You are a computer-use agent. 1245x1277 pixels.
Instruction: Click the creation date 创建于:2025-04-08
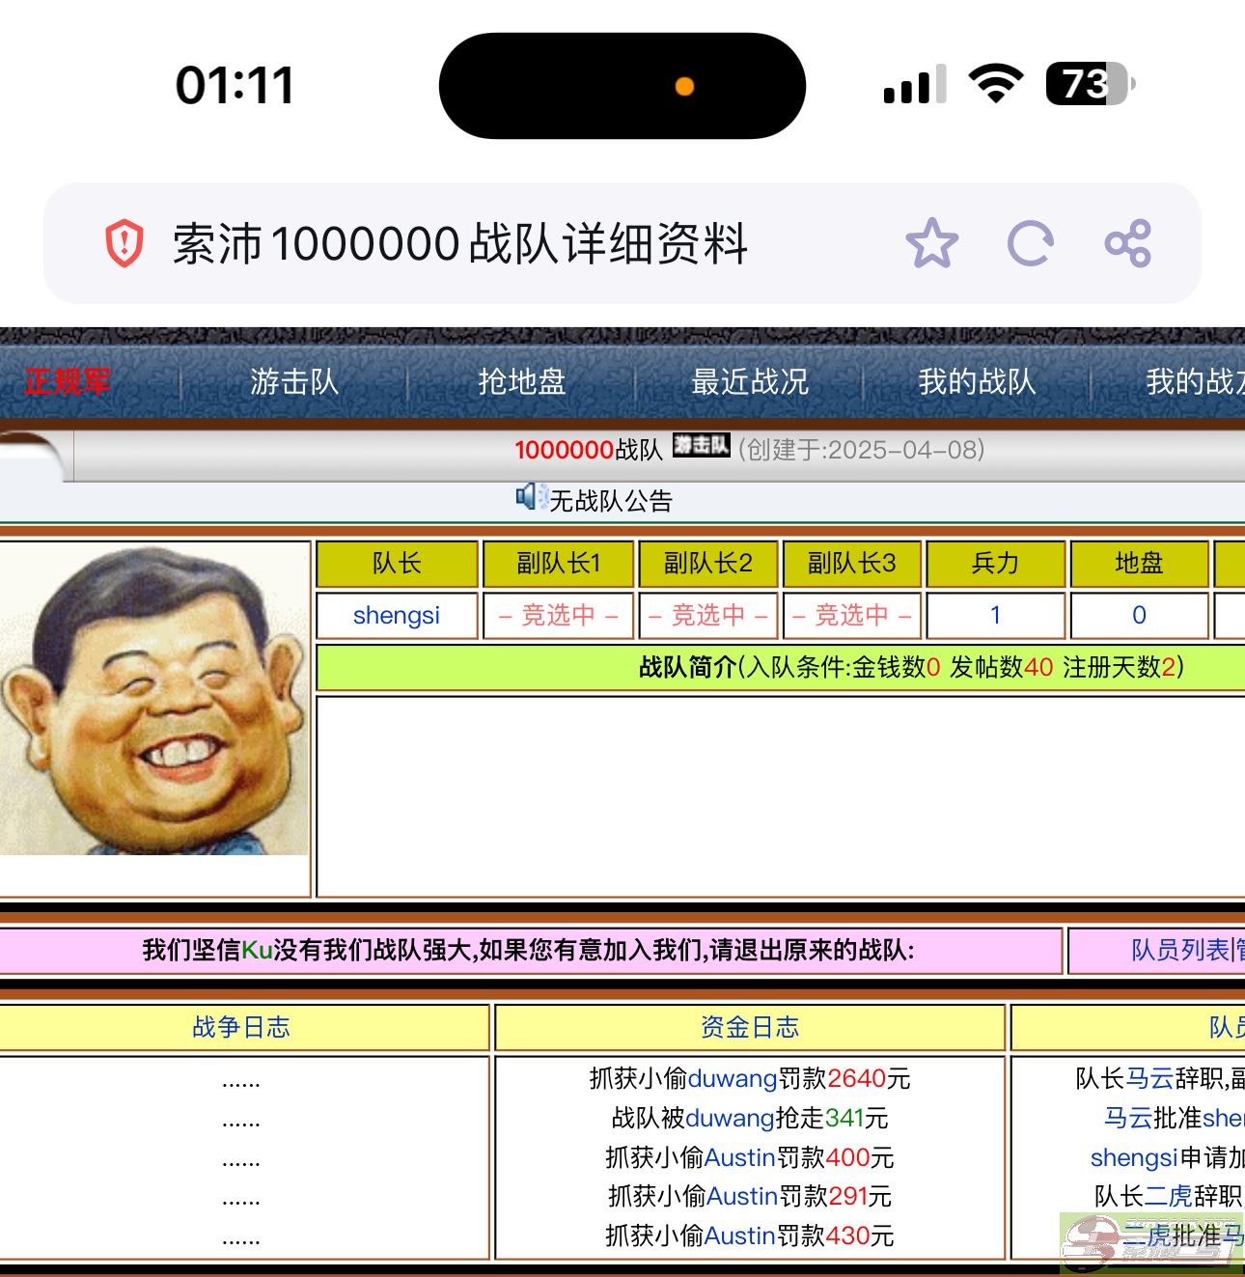pos(861,450)
